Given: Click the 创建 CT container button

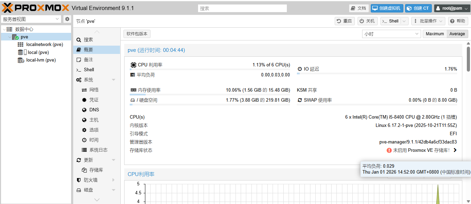Looking at the screenshot, I should point(418,8).
